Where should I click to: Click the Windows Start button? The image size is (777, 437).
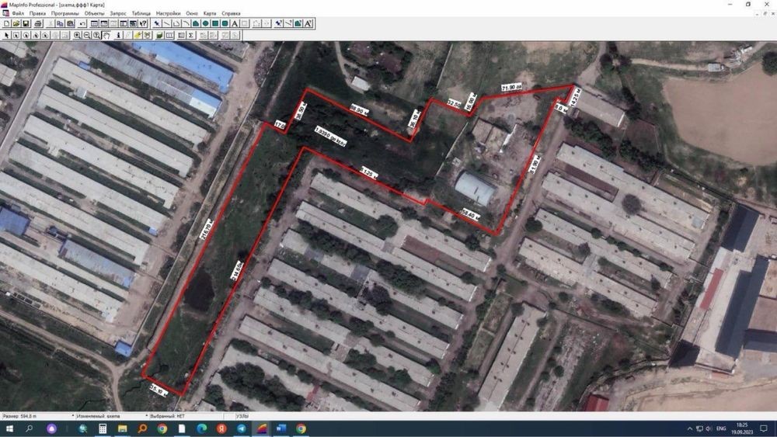point(9,428)
